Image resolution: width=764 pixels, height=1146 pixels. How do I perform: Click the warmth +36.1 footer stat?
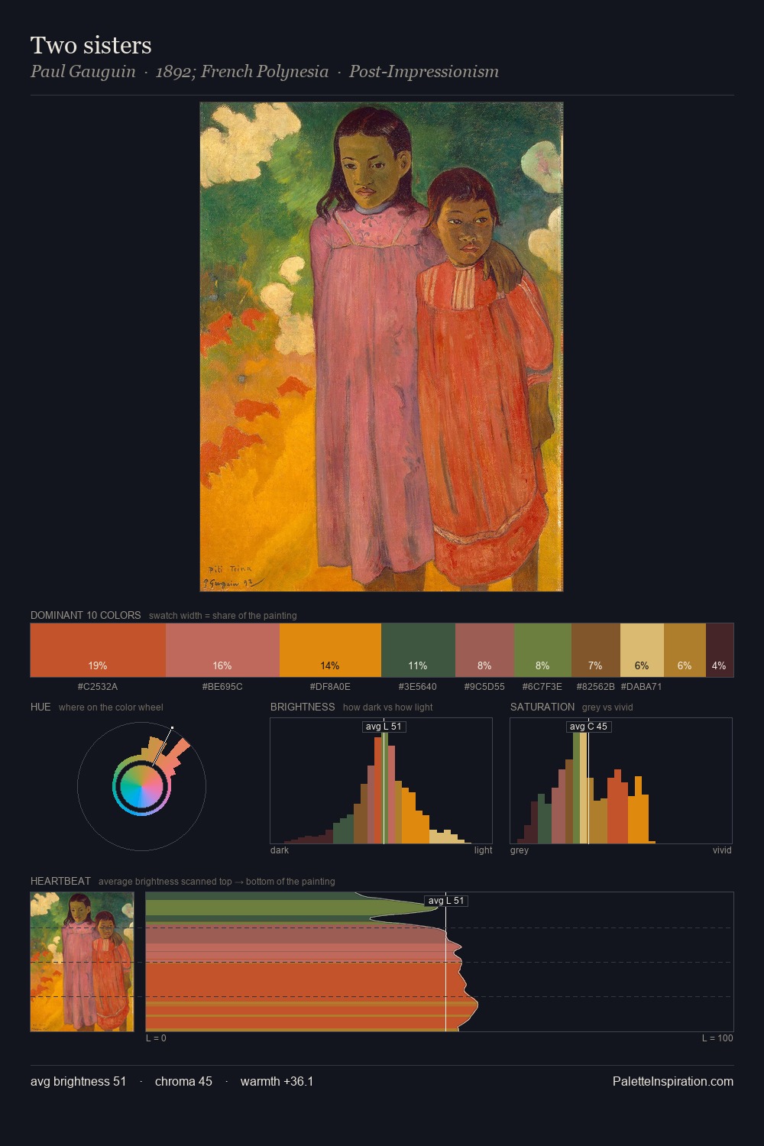(x=277, y=1081)
